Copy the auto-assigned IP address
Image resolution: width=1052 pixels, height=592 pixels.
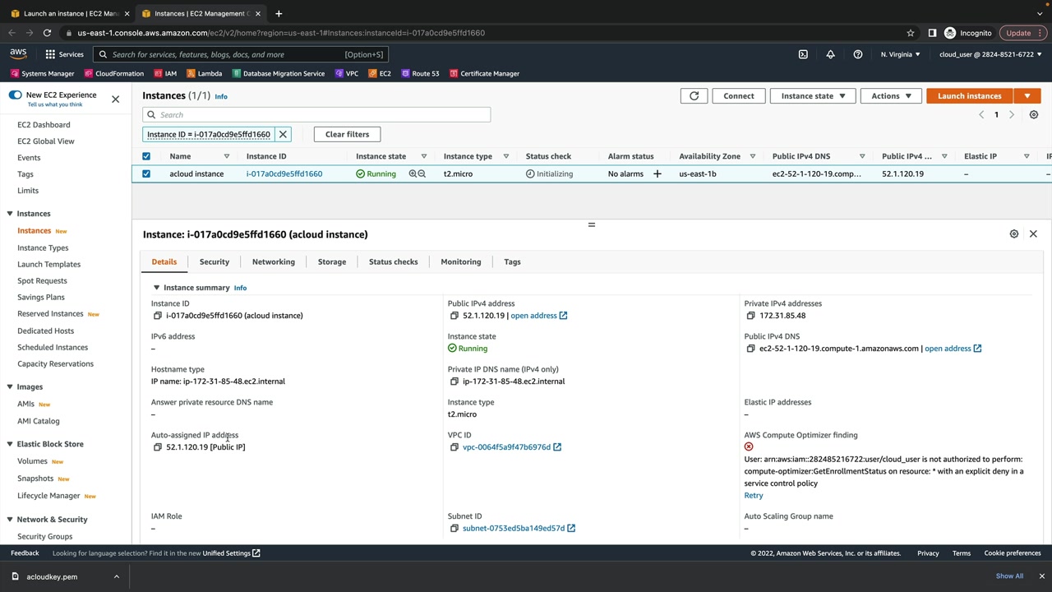(x=158, y=447)
